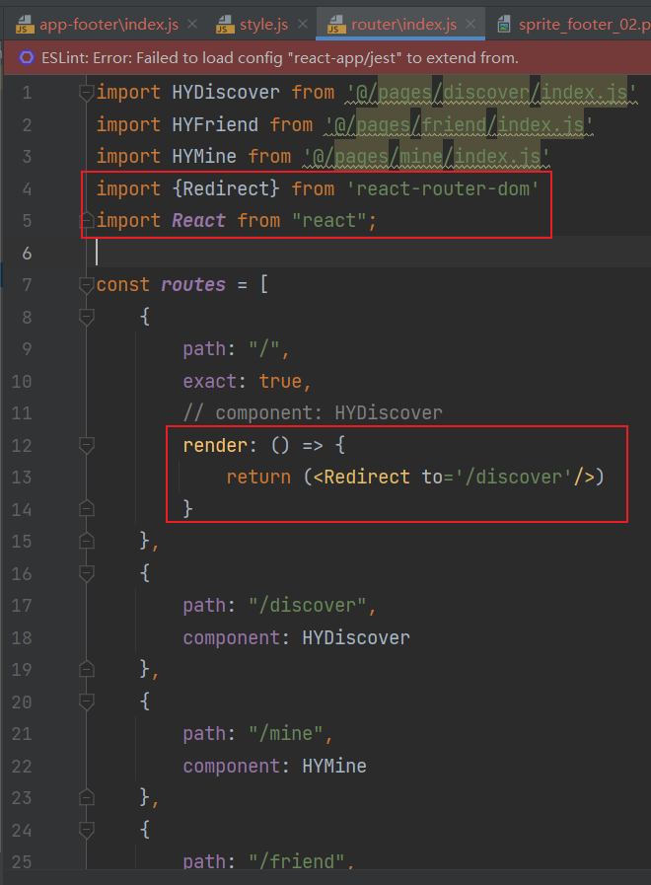Collapse the /mine route object on line 20

tap(87, 702)
